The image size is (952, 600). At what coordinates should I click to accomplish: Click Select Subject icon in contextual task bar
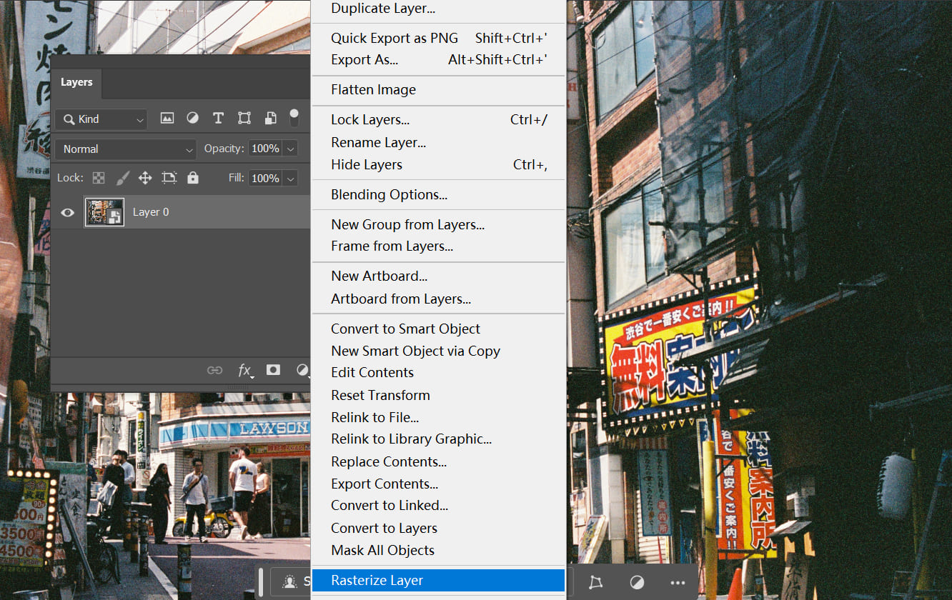289,582
